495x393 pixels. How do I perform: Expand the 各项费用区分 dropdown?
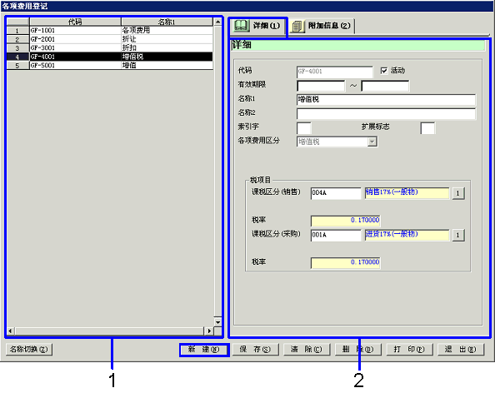coord(372,142)
